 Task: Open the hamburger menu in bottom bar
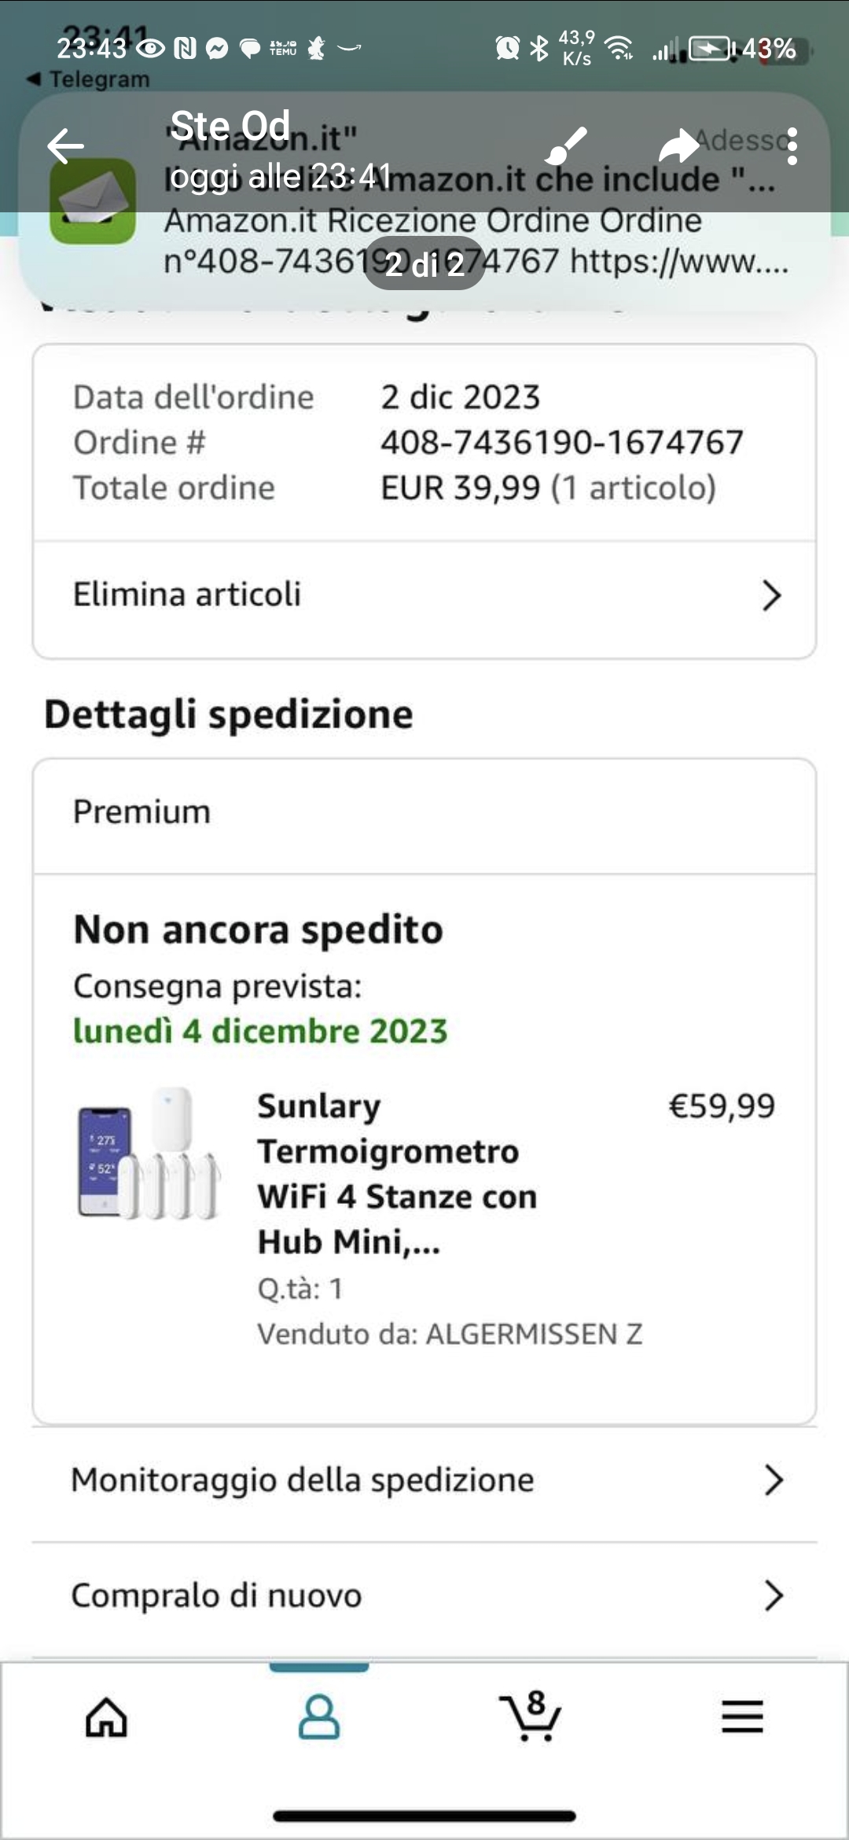click(x=743, y=1716)
